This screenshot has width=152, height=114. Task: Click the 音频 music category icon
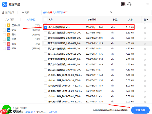point(9,39)
